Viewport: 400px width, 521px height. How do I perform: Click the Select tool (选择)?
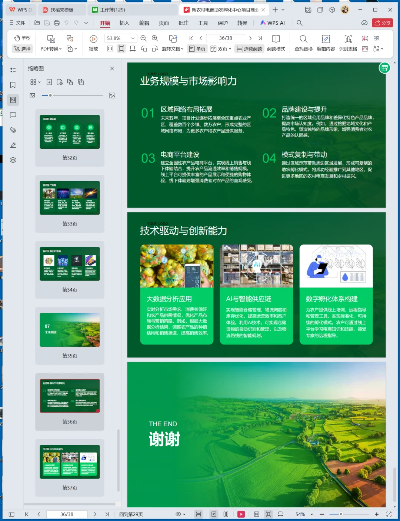click(x=22, y=49)
